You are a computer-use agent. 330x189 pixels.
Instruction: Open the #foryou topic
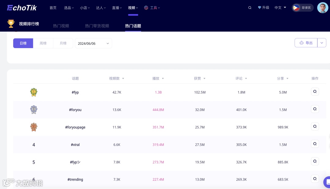click(75, 110)
